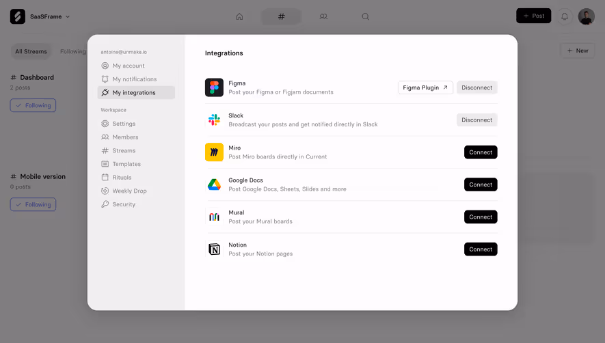The height and width of the screenshot is (343, 605).
Task: Switch to the Following tab
Action: pos(73,51)
